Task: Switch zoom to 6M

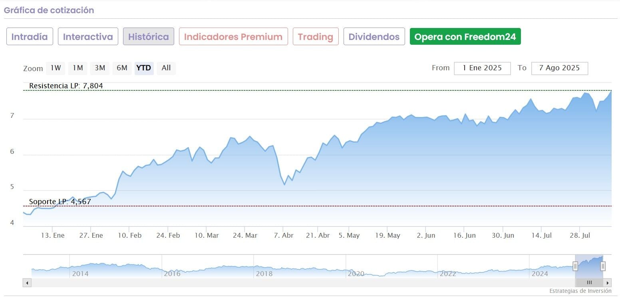Action: point(122,68)
